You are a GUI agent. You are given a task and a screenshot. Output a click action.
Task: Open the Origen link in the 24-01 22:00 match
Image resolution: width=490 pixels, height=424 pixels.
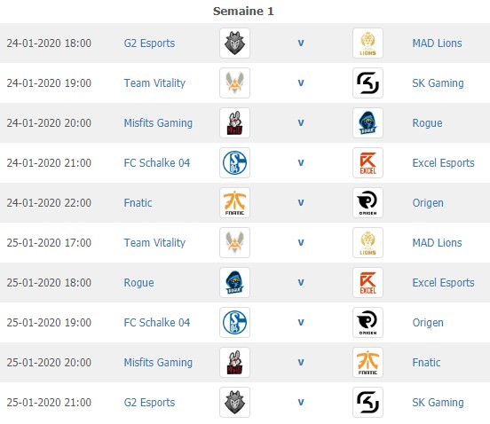coord(428,203)
